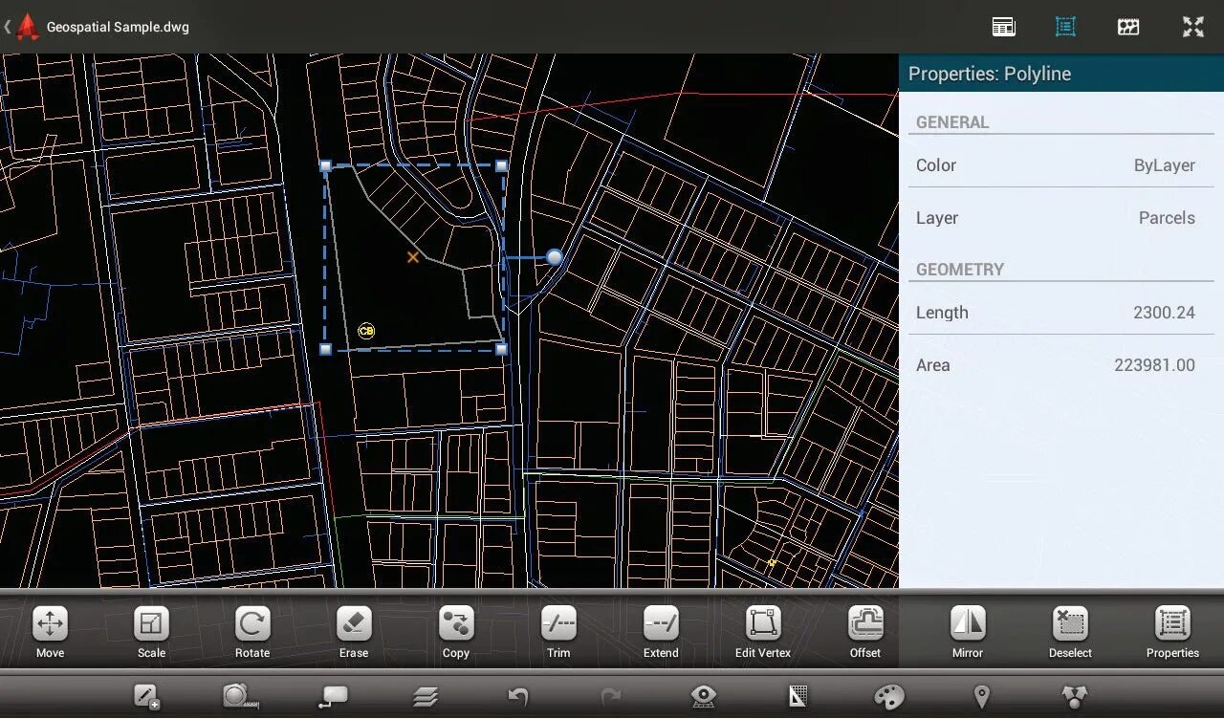This screenshot has height=719, width=1224.
Task: Redo the last undone action
Action: pyautogui.click(x=610, y=697)
